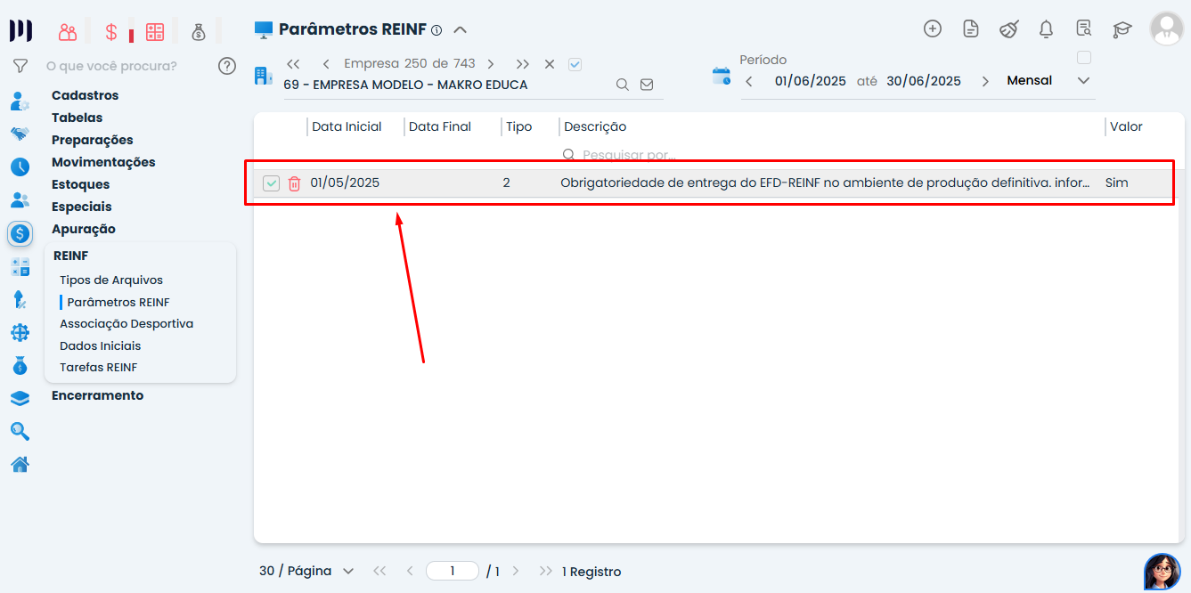Screen dimensions: 1191x593
Task: Open the calendar icon next to Período
Action: [x=722, y=76]
